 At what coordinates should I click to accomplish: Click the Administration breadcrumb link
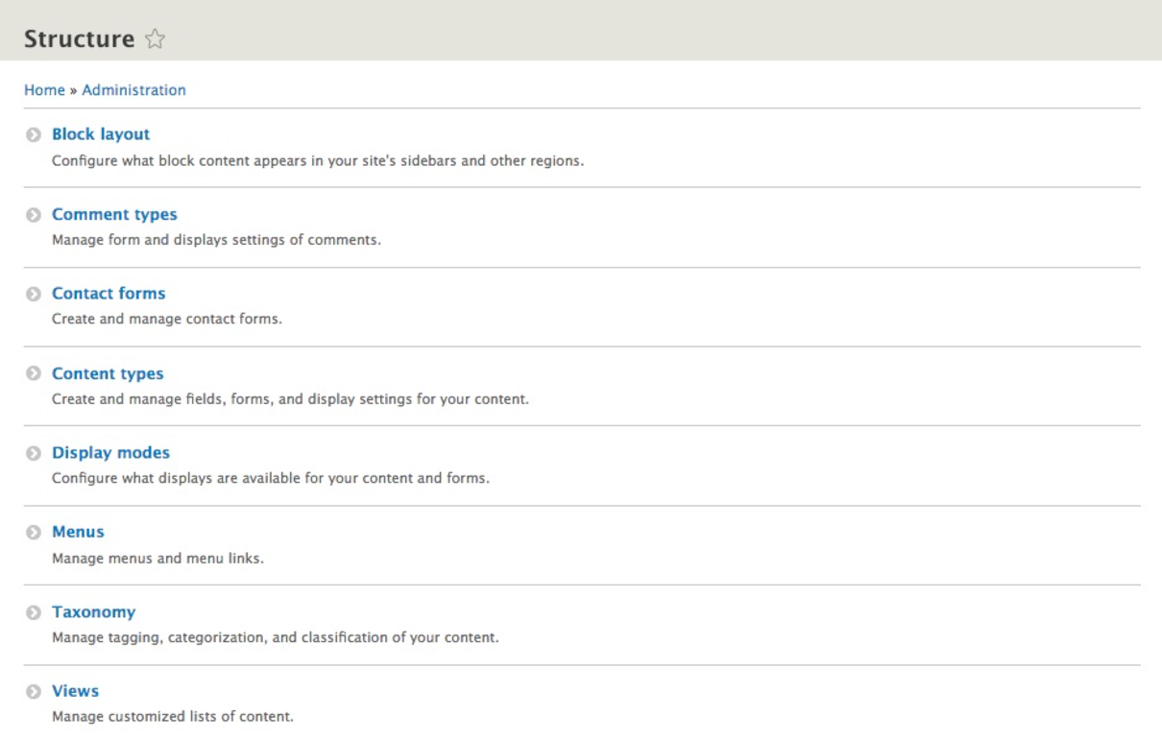coord(133,90)
